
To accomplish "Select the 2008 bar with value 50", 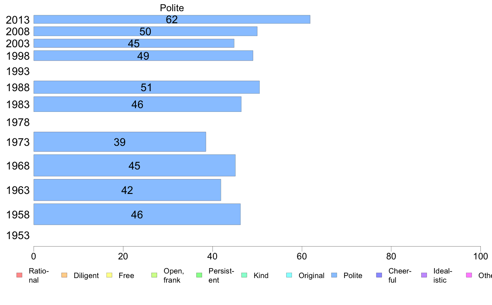I will pyautogui.click(x=145, y=31).
